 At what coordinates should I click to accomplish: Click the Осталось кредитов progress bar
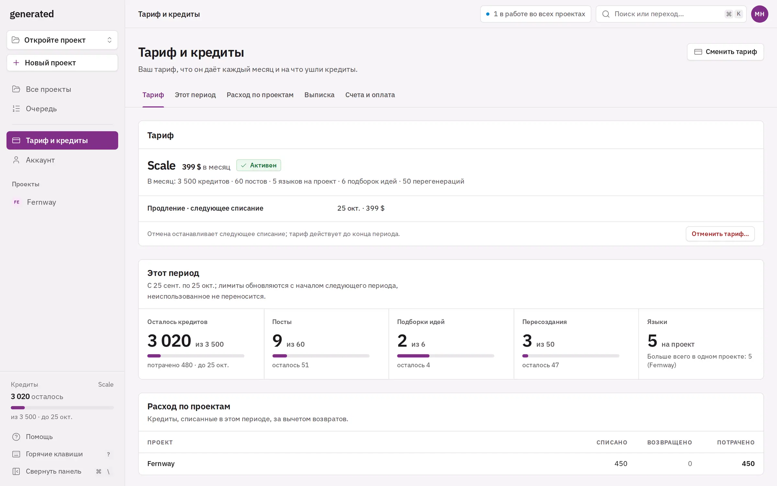196,356
